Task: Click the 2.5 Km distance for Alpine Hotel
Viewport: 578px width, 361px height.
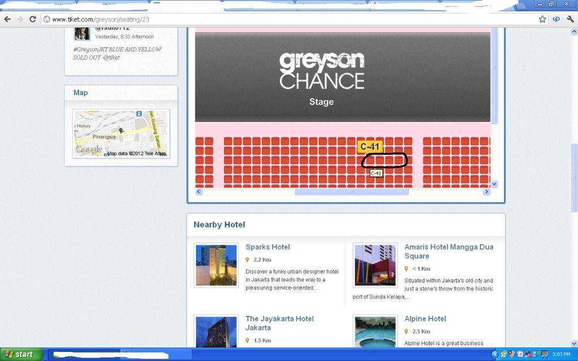Action: (x=421, y=331)
